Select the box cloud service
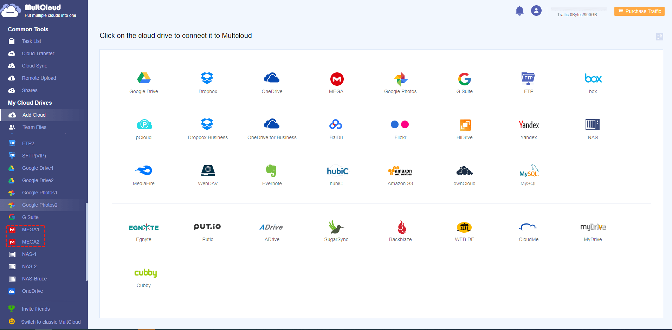 tap(593, 83)
